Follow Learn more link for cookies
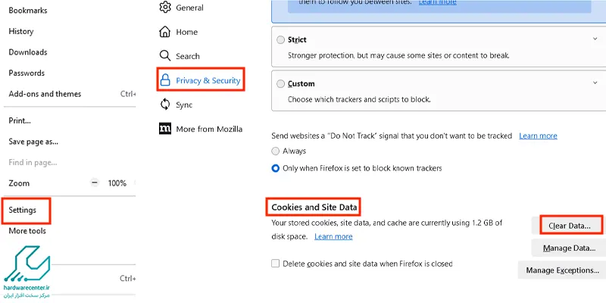This screenshot has height=303, width=606. pos(333,236)
